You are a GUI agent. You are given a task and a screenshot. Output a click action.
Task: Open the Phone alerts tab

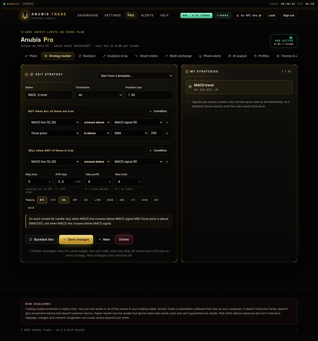(210, 56)
